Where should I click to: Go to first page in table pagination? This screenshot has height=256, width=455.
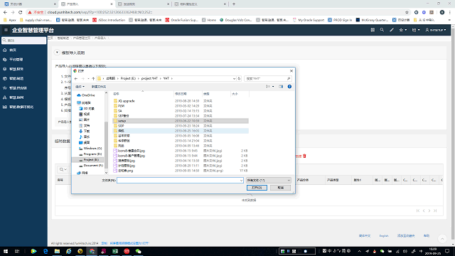click(418, 210)
